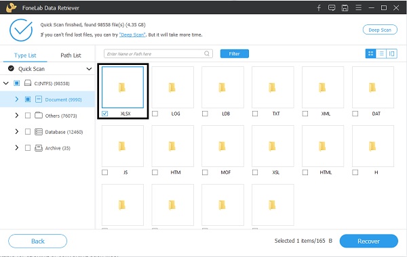Switch to the Path List tab

(x=71, y=55)
